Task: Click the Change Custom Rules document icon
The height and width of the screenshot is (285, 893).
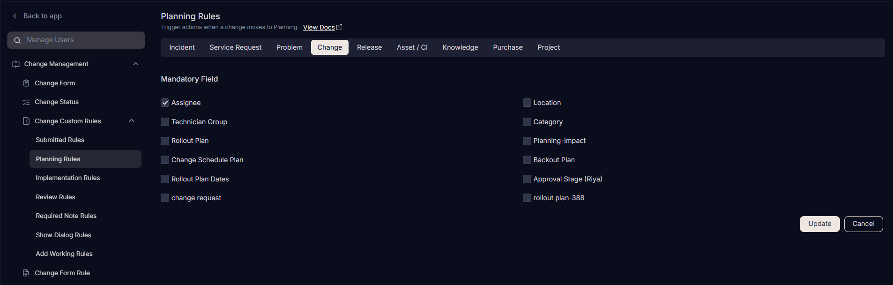Action: click(26, 121)
